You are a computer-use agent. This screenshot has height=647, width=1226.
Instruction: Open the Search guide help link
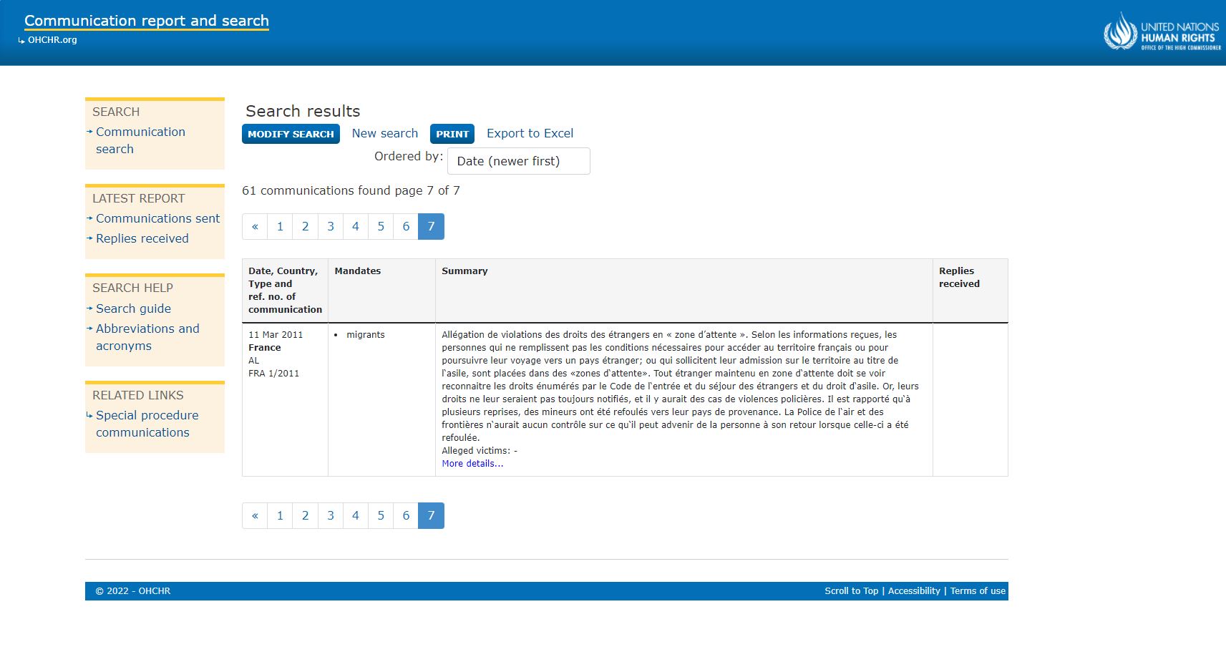point(133,308)
